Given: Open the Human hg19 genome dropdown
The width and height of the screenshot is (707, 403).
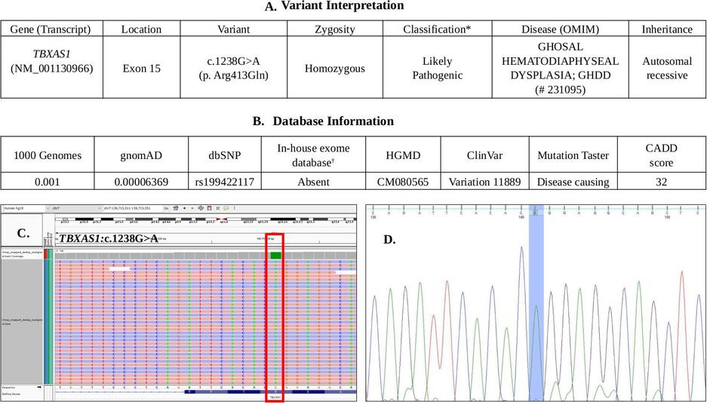Looking at the screenshot, I should click(x=26, y=208).
